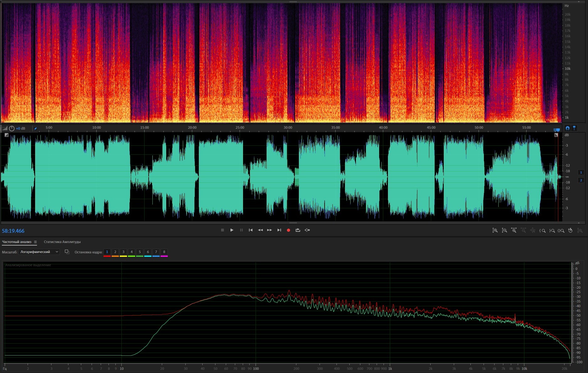Screen dimensions: 588x373
Task: Click the HUD volume knob
Action: tap(12, 128)
